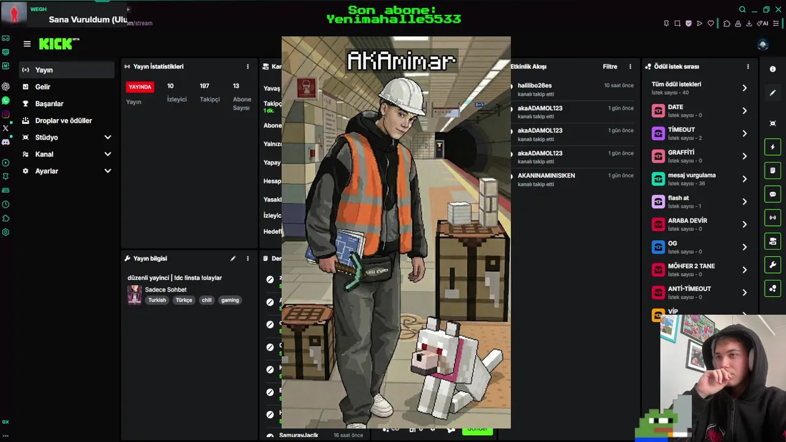Click the YAYINDA live status badge

coord(140,87)
